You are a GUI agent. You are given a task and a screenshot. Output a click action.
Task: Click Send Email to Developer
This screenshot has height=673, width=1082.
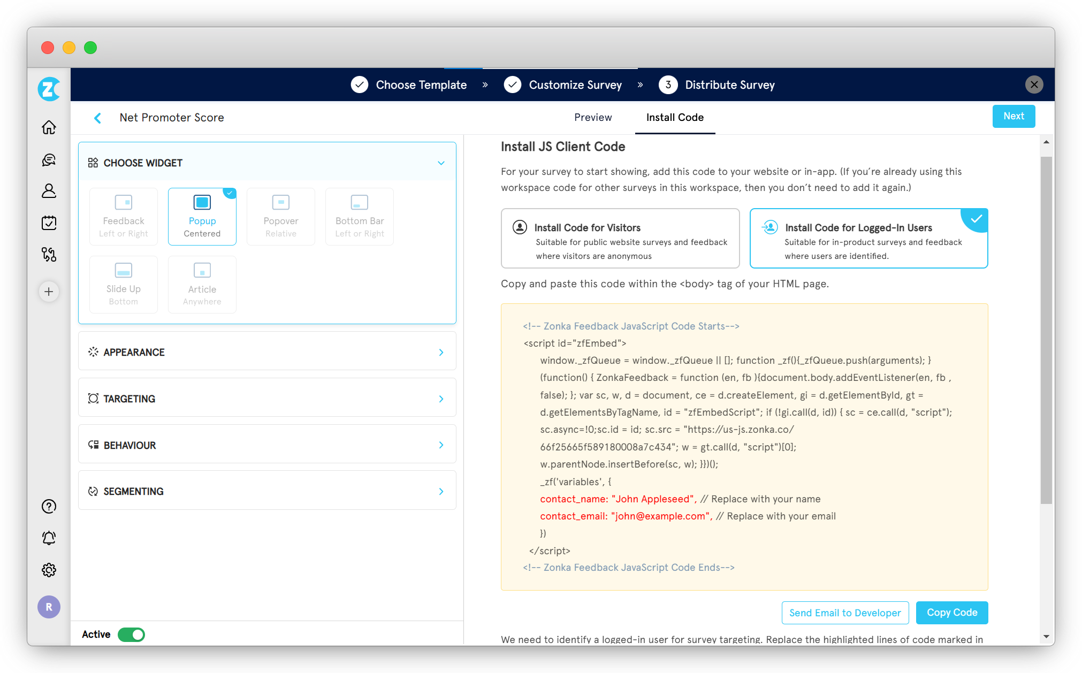pyautogui.click(x=845, y=613)
